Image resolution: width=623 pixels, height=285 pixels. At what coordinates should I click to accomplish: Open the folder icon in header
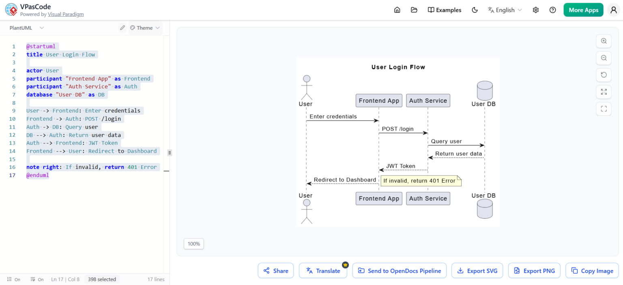click(414, 10)
